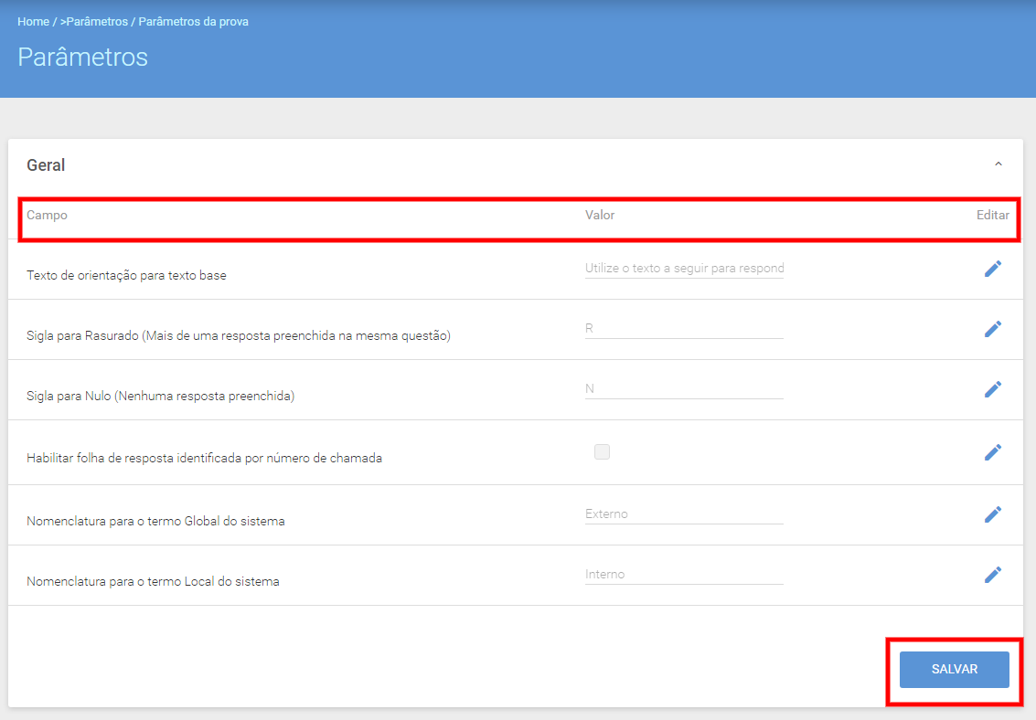Open Parâmetros da prova breadcrumb

(x=193, y=22)
